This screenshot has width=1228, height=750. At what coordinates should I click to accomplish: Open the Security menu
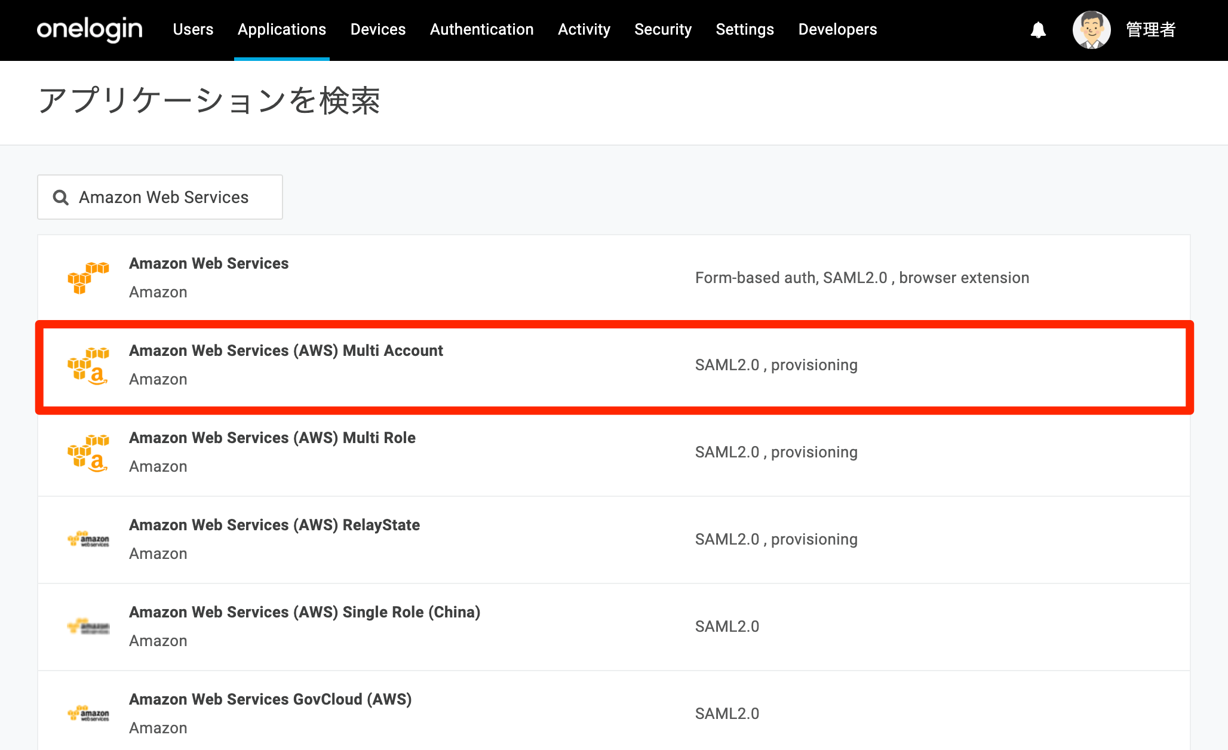point(663,29)
